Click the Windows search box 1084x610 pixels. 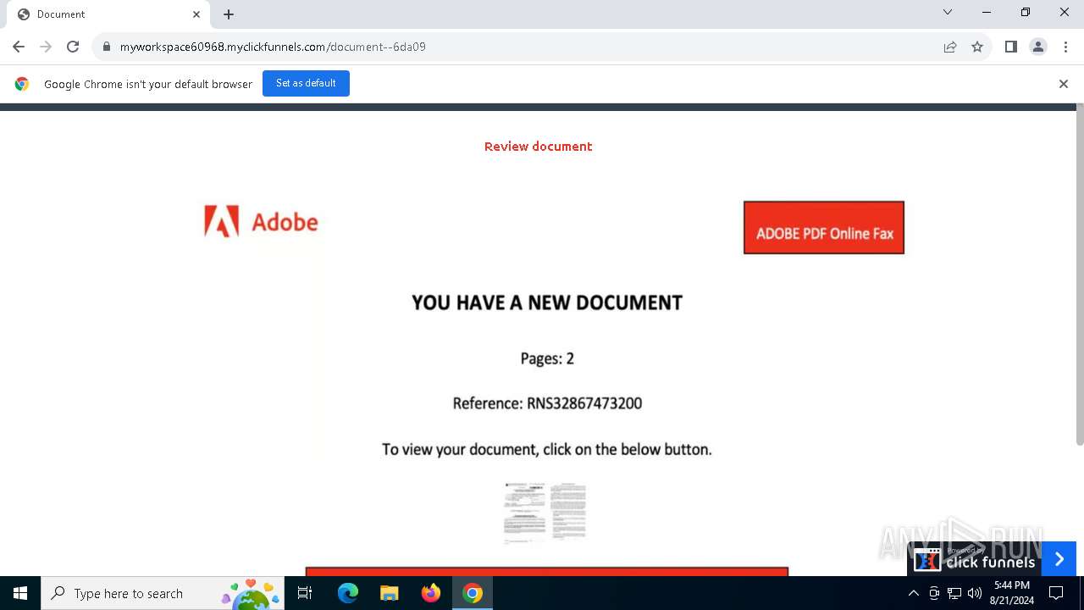click(x=163, y=593)
